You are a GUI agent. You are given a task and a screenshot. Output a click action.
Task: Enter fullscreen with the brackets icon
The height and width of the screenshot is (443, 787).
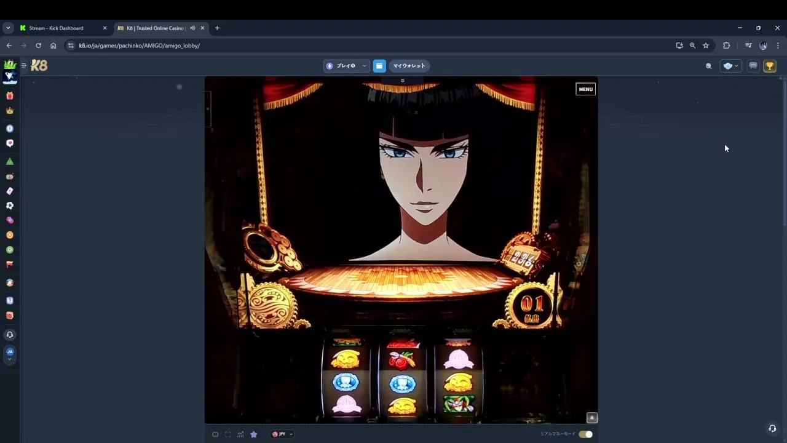[228, 434]
